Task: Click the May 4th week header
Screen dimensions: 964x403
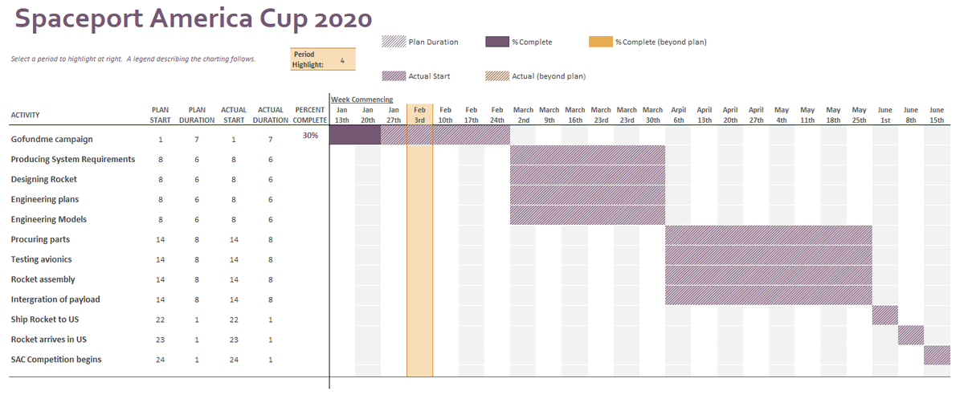Action: (x=782, y=115)
